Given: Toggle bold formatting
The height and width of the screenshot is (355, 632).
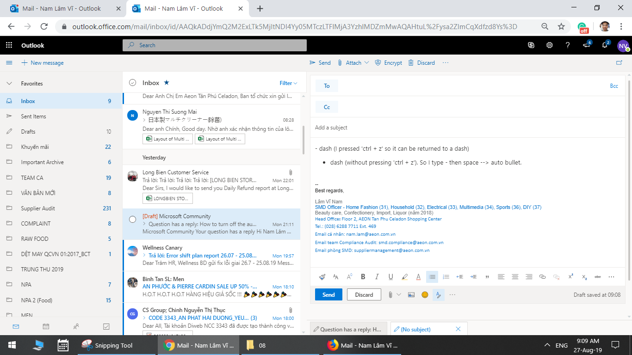Looking at the screenshot, I should [x=363, y=277].
